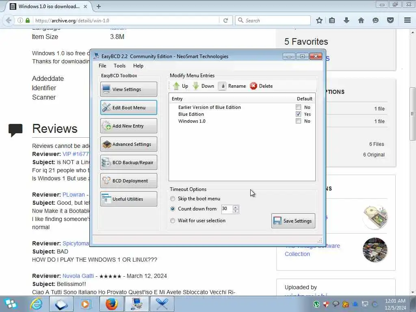Open network icon in system tray

(x=365, y=304)
